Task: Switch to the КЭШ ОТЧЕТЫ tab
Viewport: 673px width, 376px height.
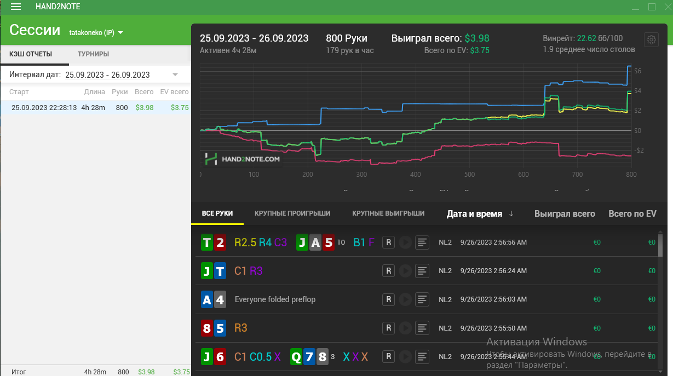Action: 31,54
